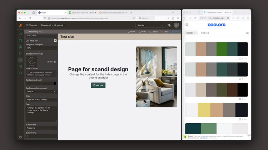Click the Button text input field
The height and width of the screenshot is (150, 268).
coord(41,128)
